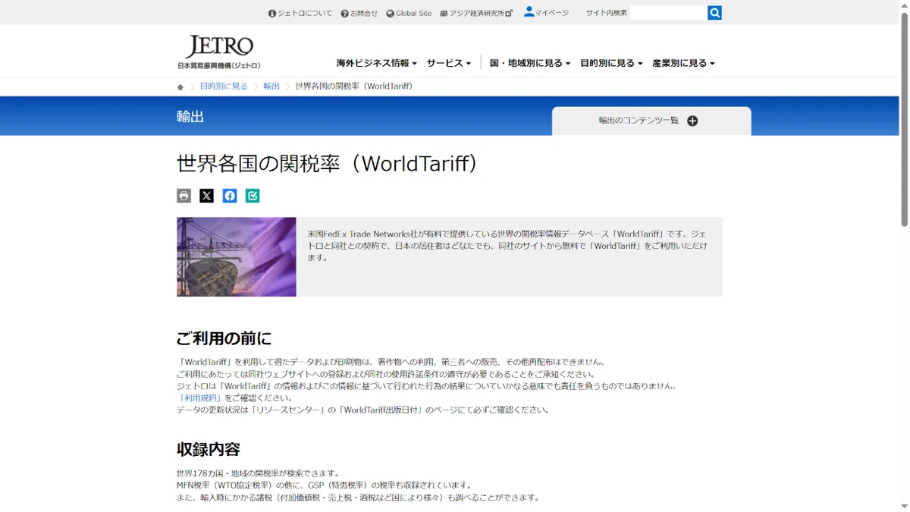
Task: Click 輸出 breadcrumb link
Action: click(271, 86)
